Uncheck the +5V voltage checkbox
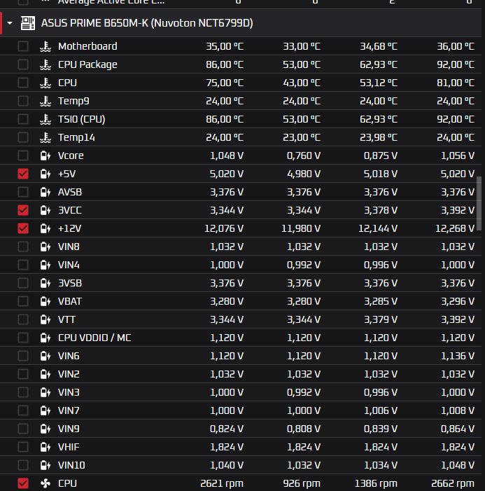 (23, 174)
